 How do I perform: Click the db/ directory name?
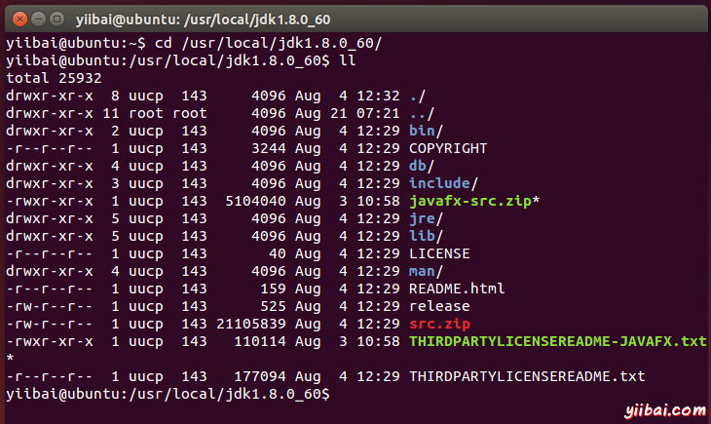tap(420, 166)
